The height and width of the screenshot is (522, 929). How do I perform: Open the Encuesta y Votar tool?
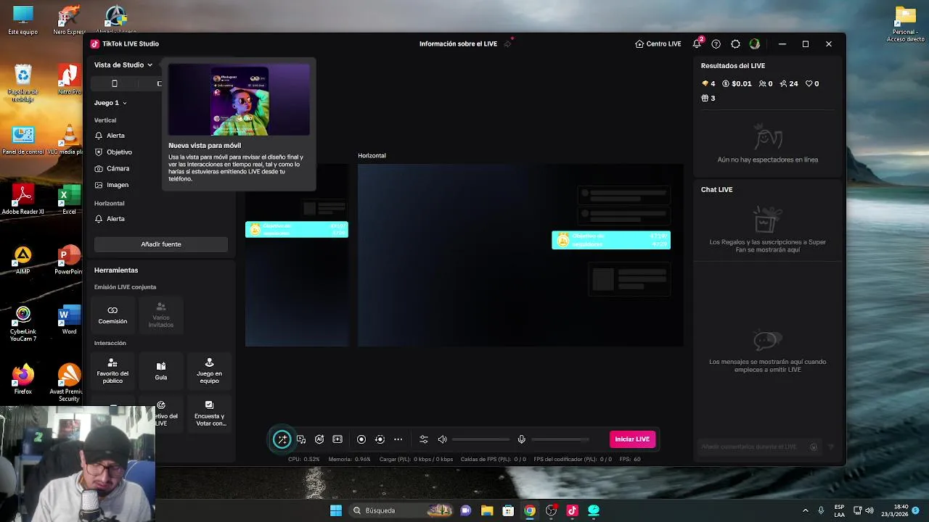[x=209, y=413]
